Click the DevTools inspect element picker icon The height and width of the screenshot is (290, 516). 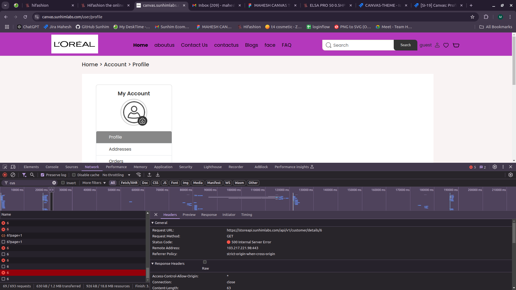click(x=5, y=167)
